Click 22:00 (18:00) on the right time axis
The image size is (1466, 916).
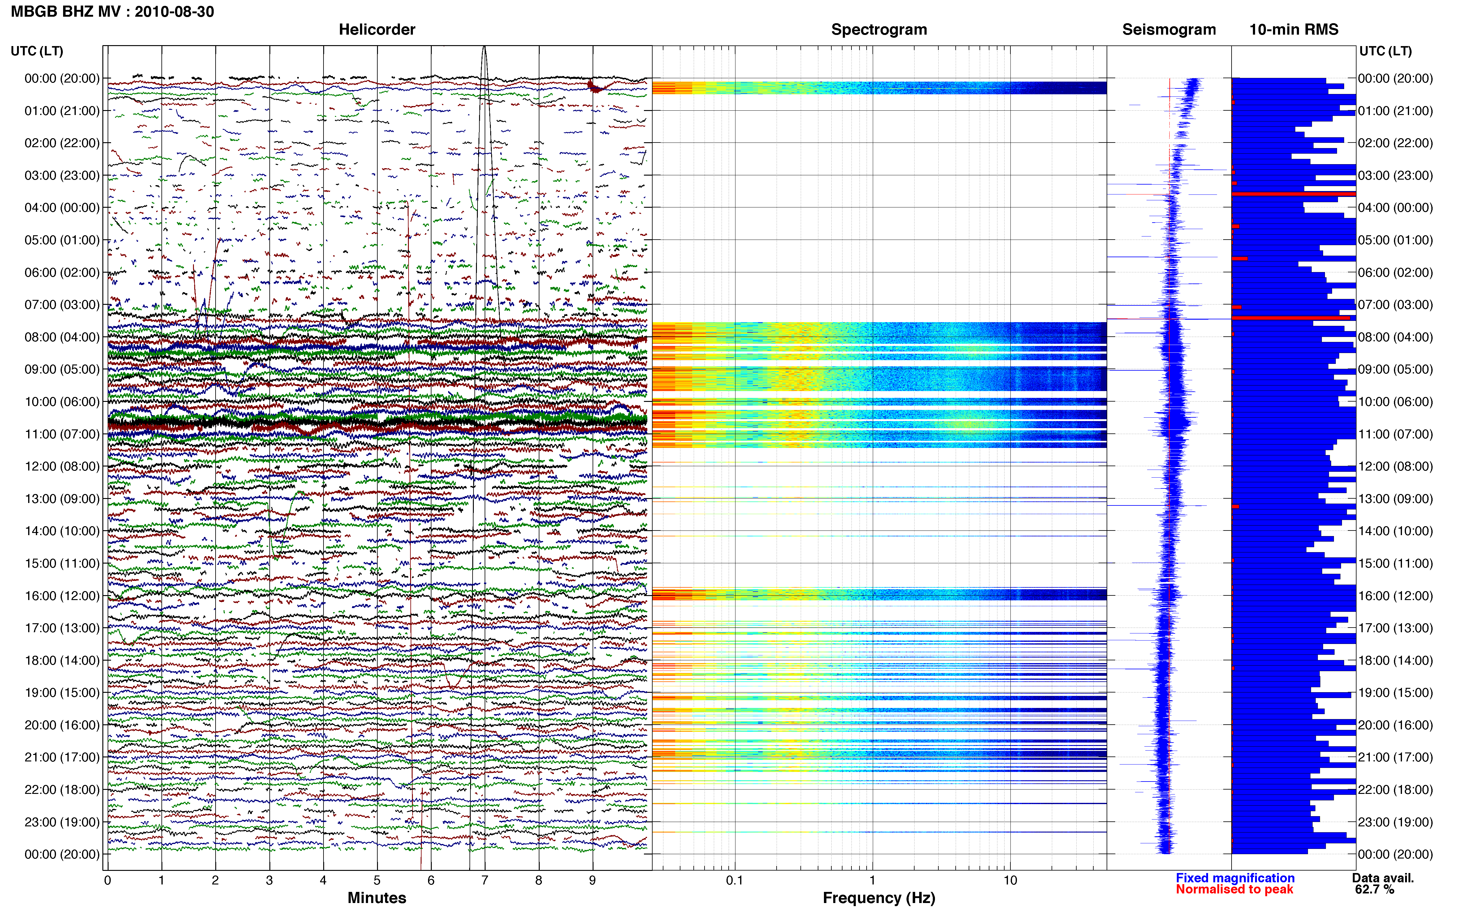(1396, 789)
